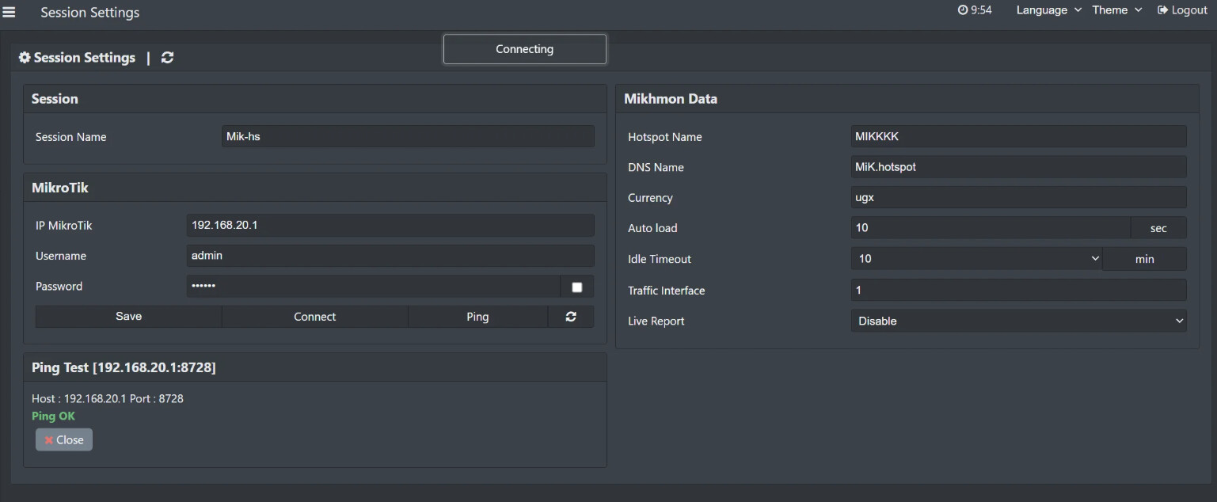1217x502 pixels.
Task: Close the Ping Test result panel
Action: [64, 440]
